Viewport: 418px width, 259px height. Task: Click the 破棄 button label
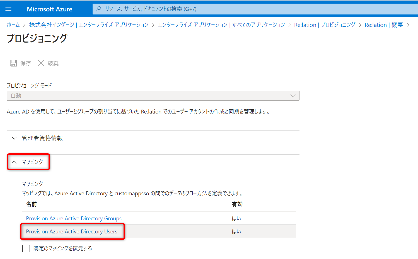53,63
